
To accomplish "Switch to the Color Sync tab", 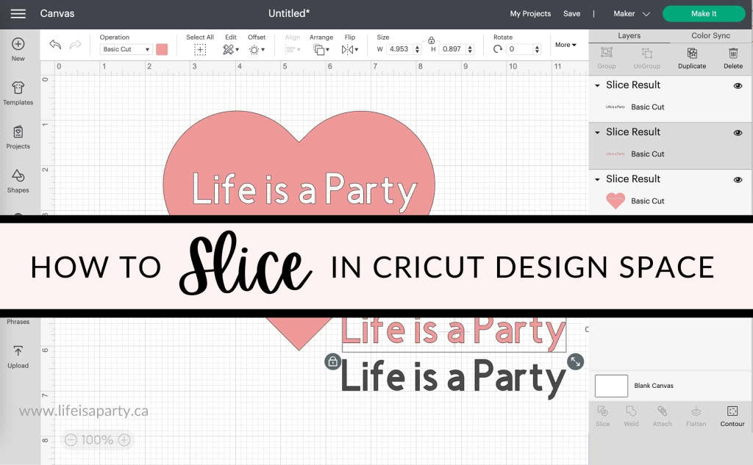I will [x=710, y=35].
